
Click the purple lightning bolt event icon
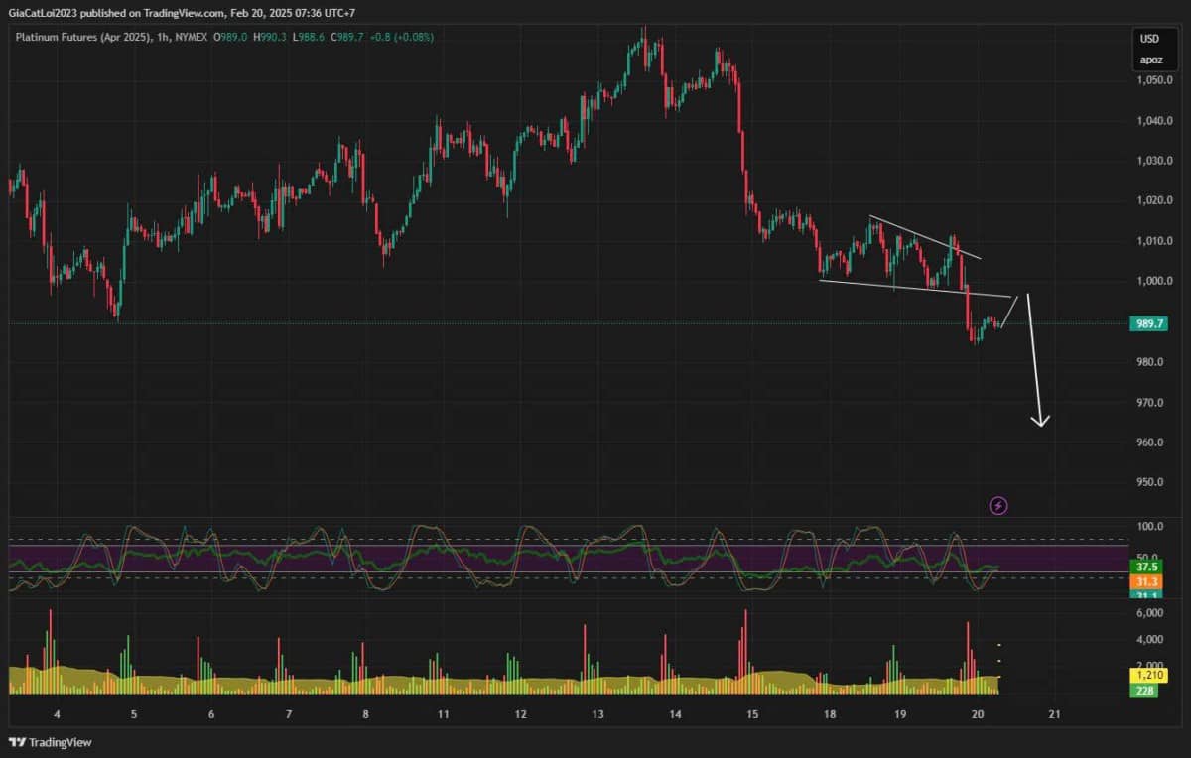coord(998,506)
